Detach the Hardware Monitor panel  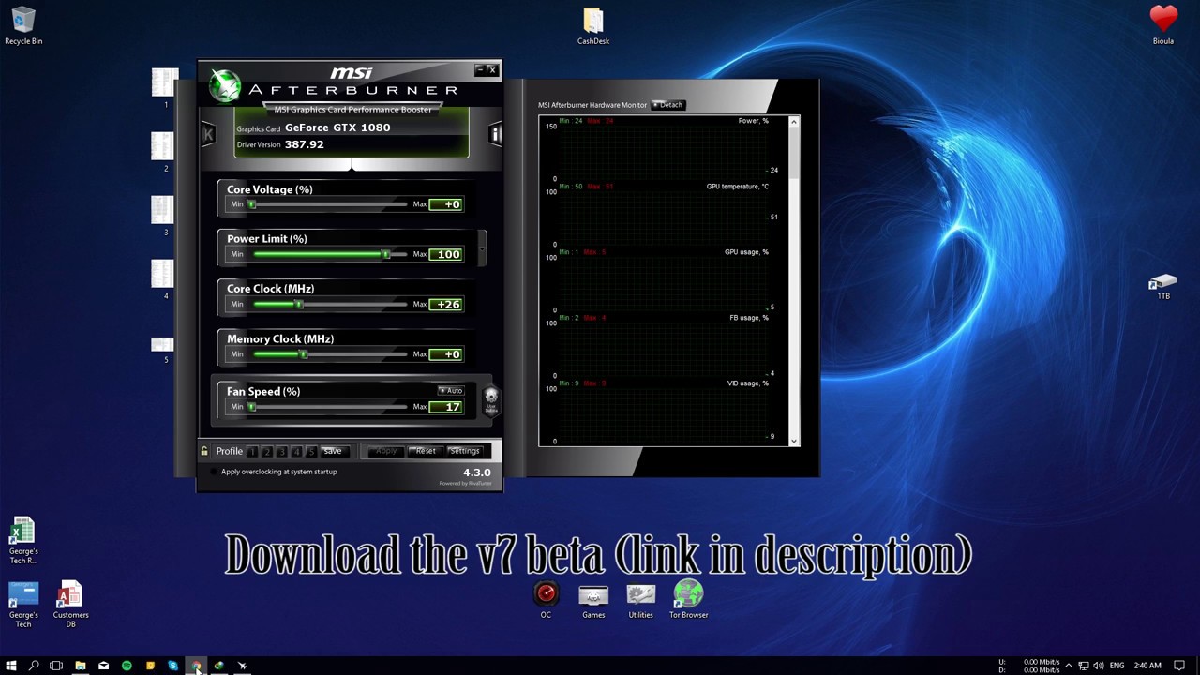coord(668,105)
